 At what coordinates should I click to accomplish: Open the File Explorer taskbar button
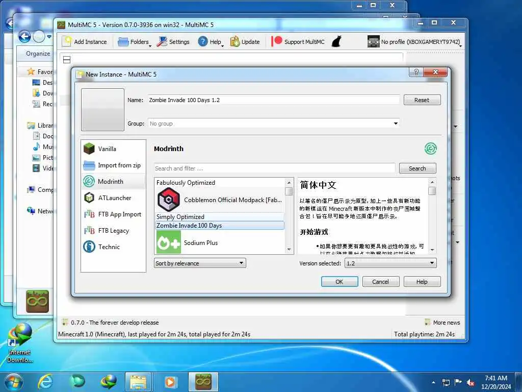(x=139, y=382)
